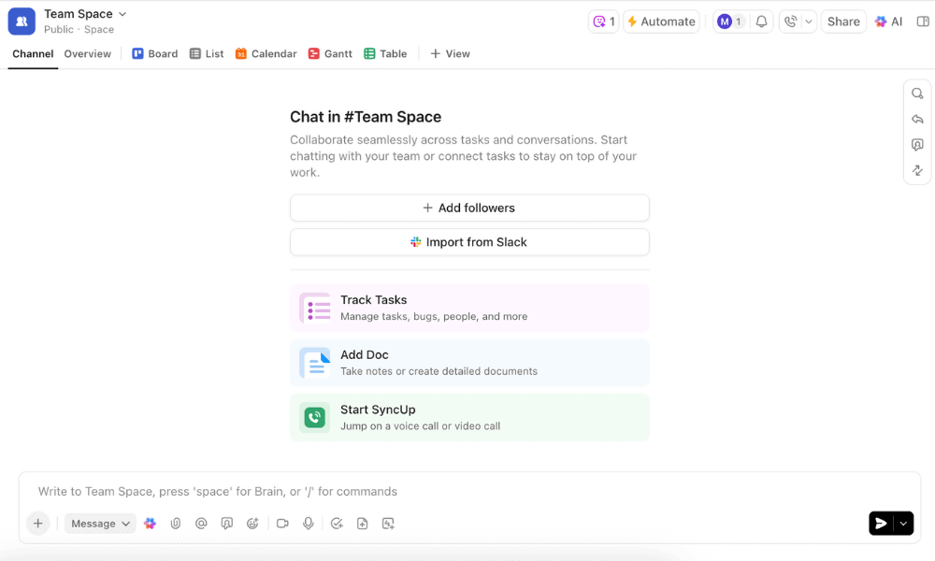Click the Automate button
This screenshot has width=935, height=561.
[x=661, y=22]
